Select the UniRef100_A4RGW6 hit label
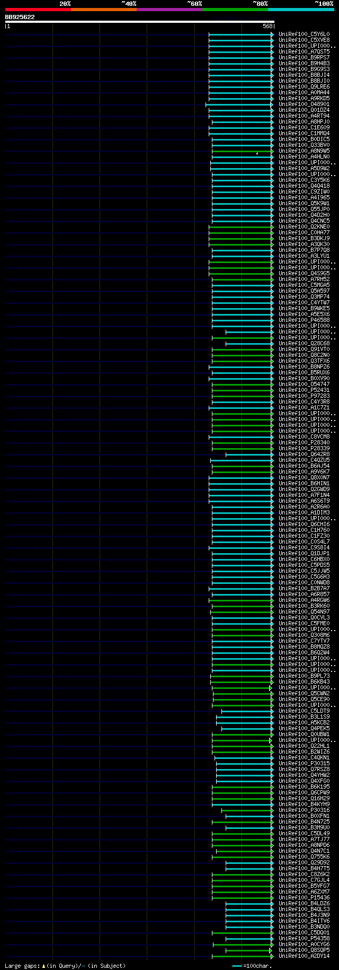339x970 pixels. tap(304, 600)
